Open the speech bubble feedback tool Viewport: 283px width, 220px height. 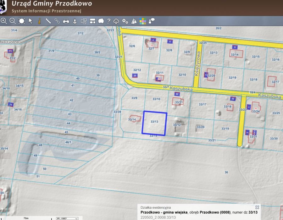click(152, 21)
